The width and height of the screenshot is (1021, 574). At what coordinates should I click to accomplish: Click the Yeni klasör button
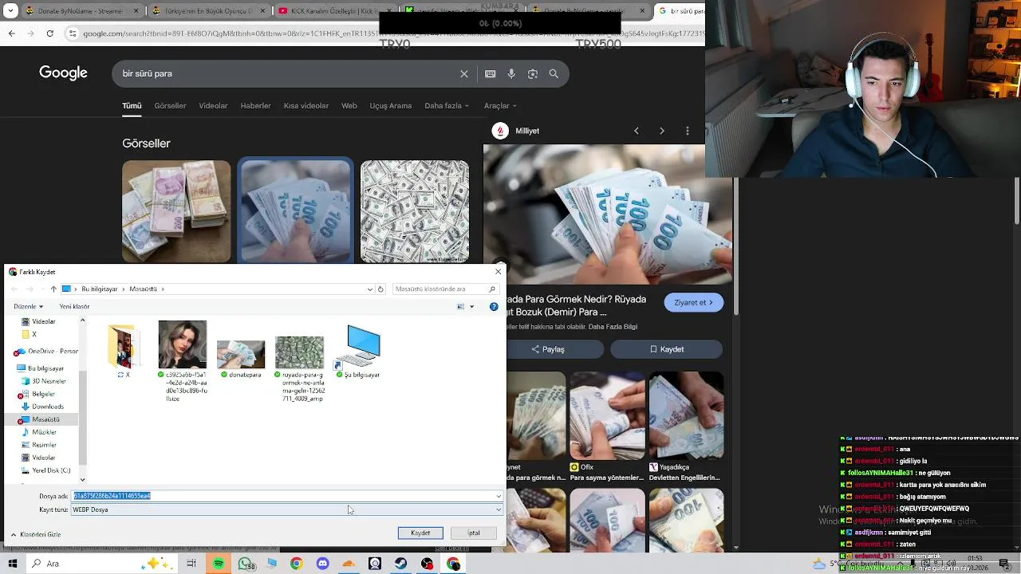pyautogui.click(x=74, y=306)
